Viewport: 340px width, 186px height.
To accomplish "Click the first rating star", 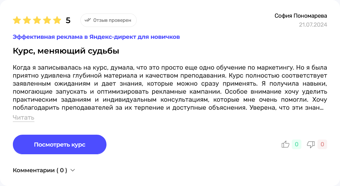I will pyautogui.click(x=17, y=21).
